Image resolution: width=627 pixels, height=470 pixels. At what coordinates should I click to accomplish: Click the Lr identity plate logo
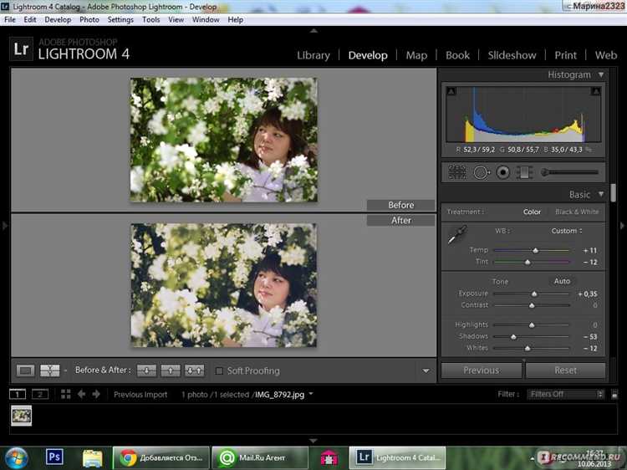click(x=21, y=49)
